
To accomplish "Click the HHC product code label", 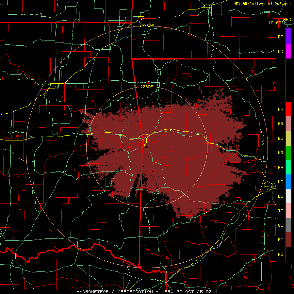I will pos(287,20).
